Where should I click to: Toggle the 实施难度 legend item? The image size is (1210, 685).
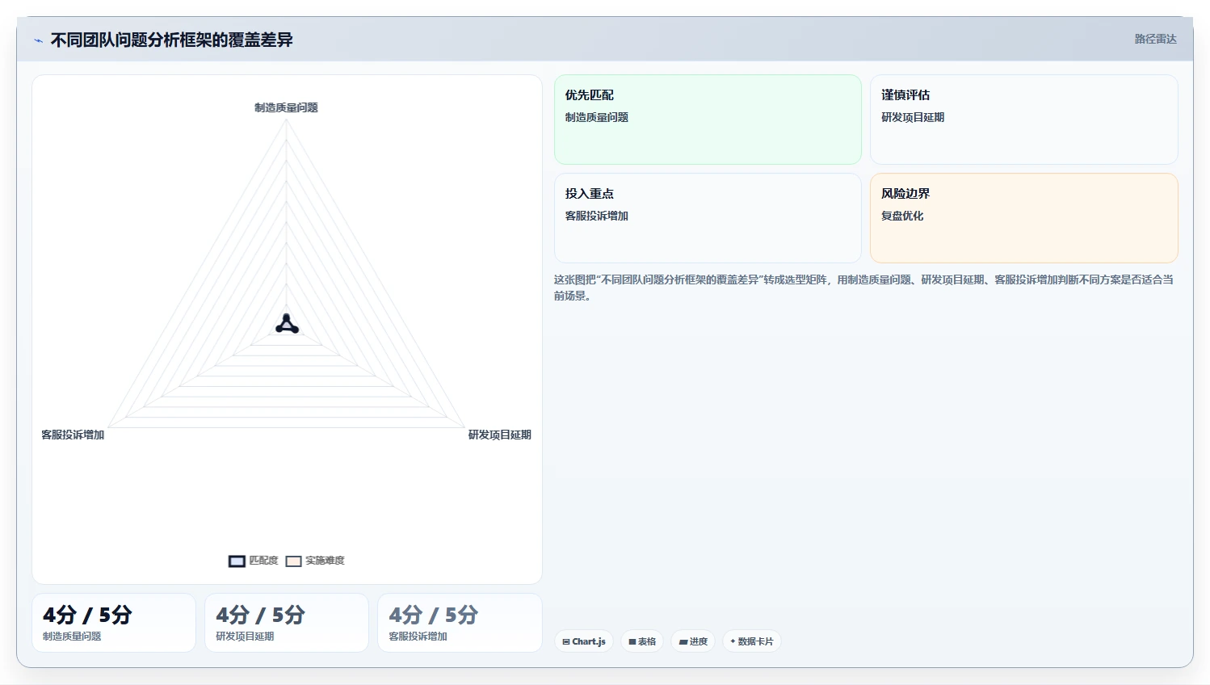(x=315, y=561)
